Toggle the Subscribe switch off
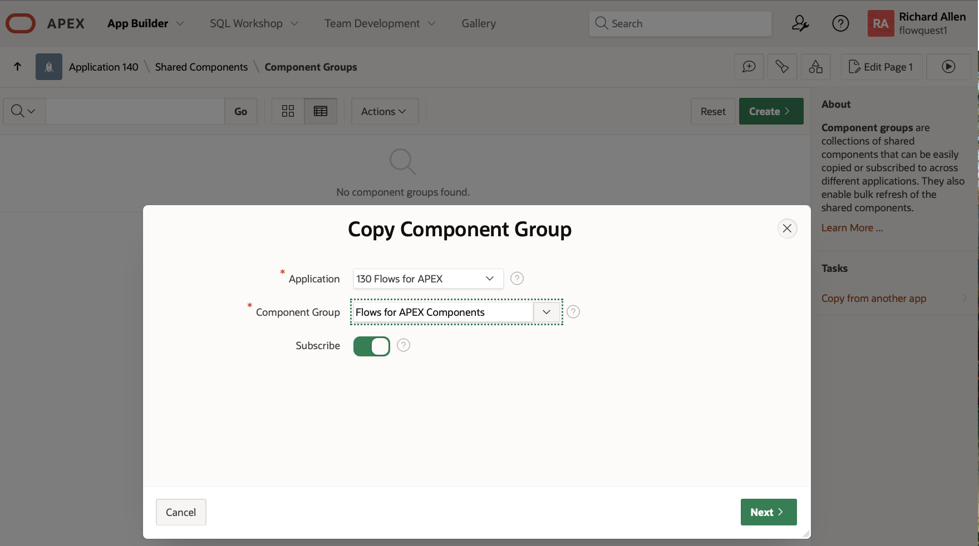This screenshot has width=979, height=546. click(372, 346)
